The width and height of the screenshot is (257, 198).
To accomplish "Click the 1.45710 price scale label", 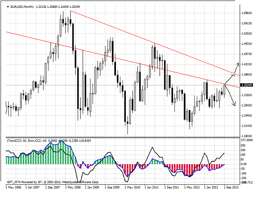I will tap(247, 54).
